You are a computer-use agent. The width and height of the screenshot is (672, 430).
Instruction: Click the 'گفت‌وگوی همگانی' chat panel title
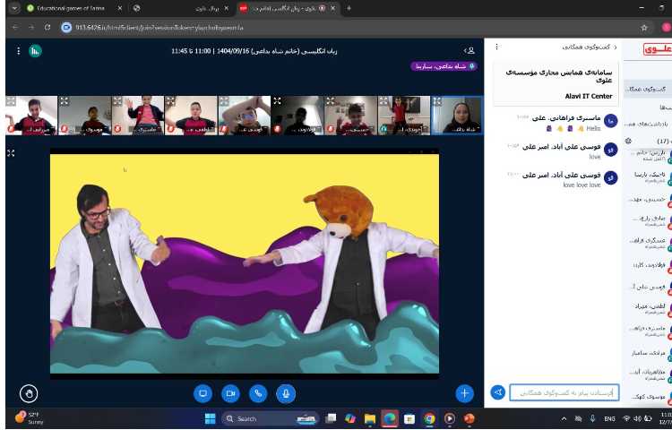[x=586, y=47]
